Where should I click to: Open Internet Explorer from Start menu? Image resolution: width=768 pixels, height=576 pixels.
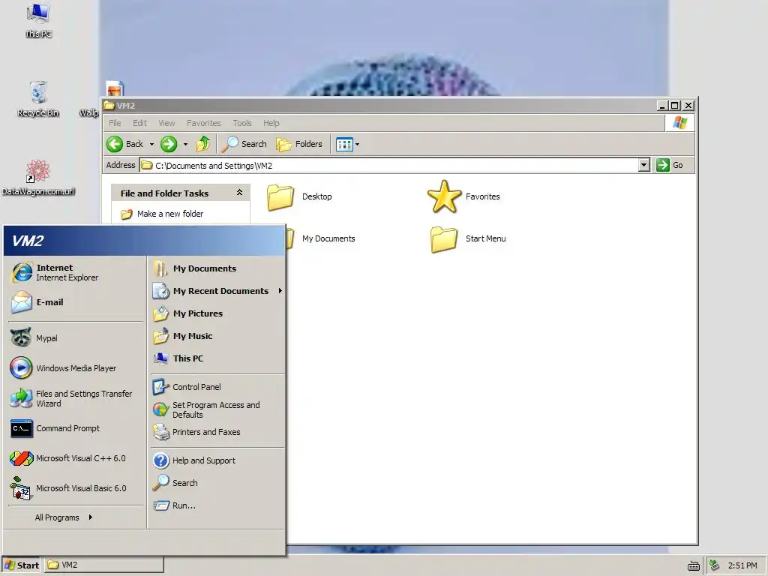tap(76, 272)
